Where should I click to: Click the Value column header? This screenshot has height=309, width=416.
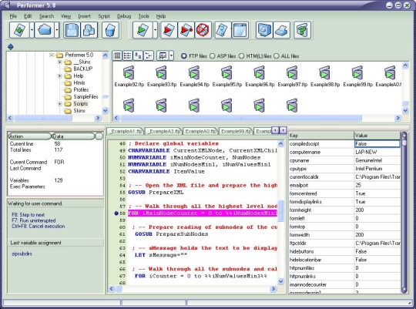pos(377,136)
